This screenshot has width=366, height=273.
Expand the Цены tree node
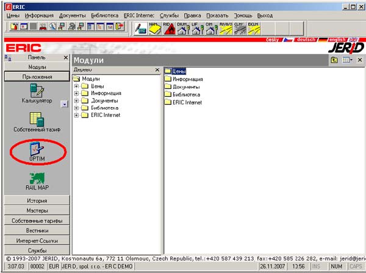pyautogui.click(x=76, y=87)
